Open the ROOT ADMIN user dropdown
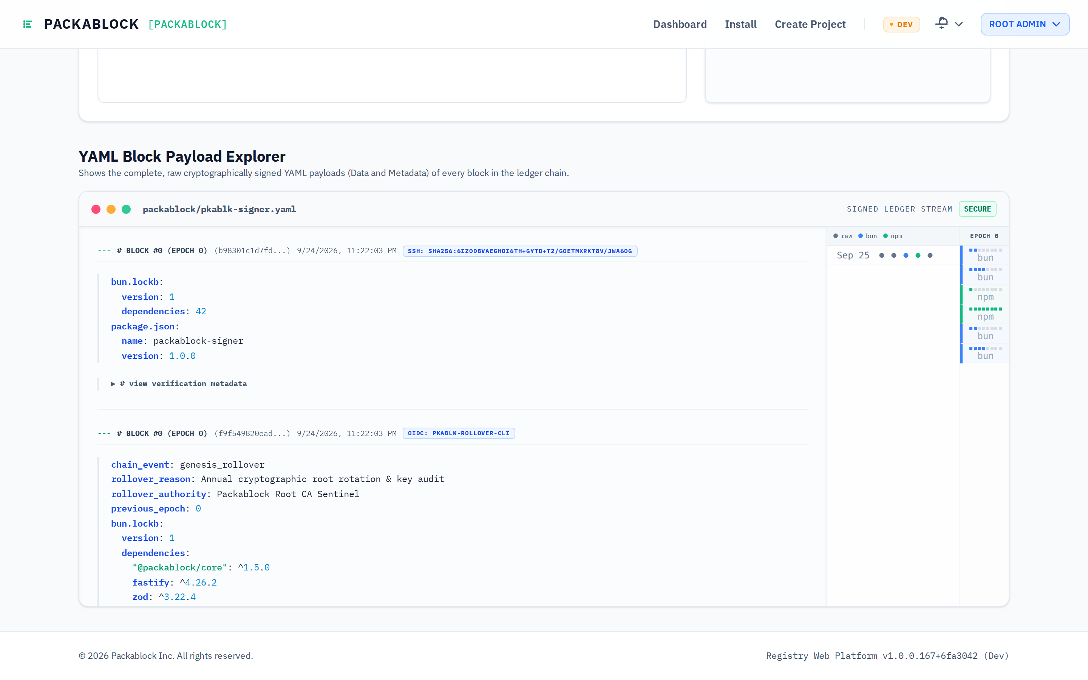The width and height of the screenshot is (1088, 680). click(x=1025, y=24)
